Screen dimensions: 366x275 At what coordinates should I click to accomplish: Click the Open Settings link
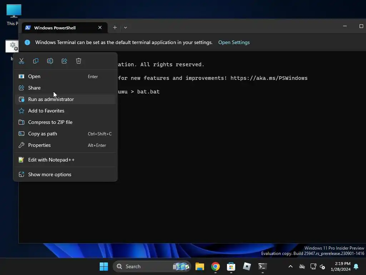(x=234, y=42)
